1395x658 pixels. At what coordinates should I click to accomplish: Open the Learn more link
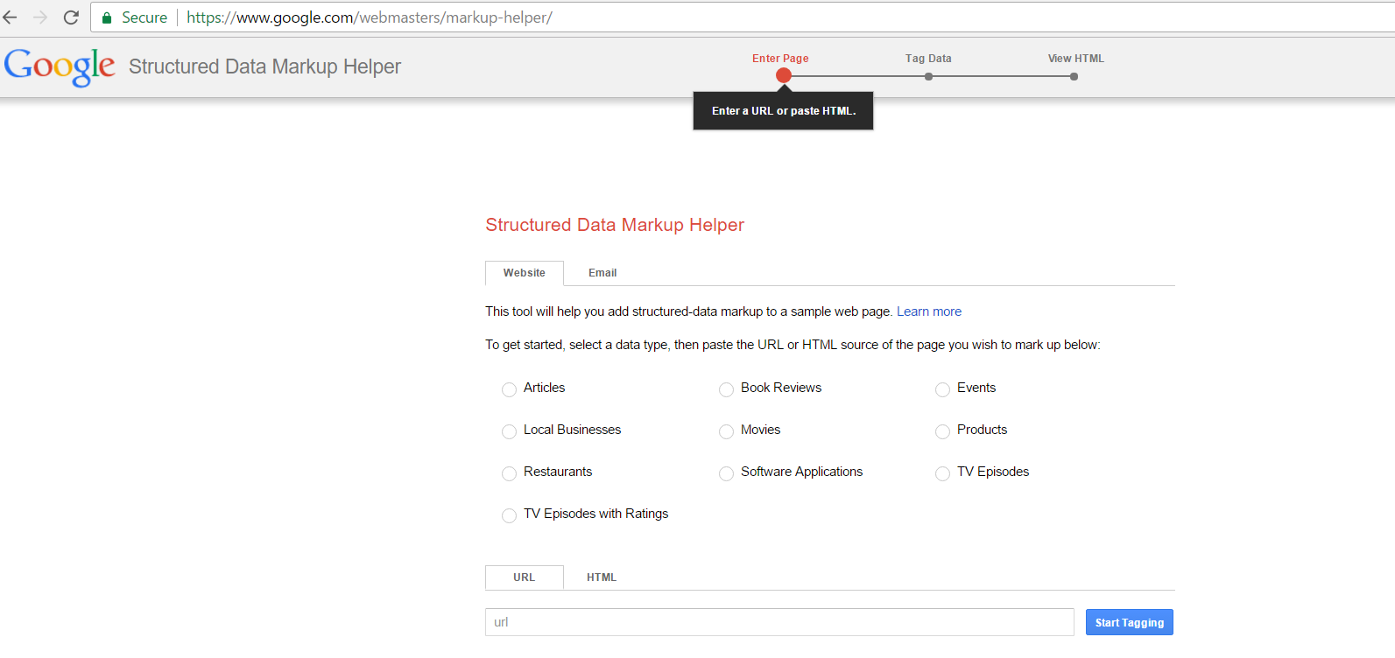coord(929,311)
